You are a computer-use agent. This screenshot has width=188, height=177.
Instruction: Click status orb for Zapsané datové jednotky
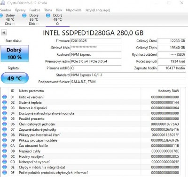coord(5,129)
